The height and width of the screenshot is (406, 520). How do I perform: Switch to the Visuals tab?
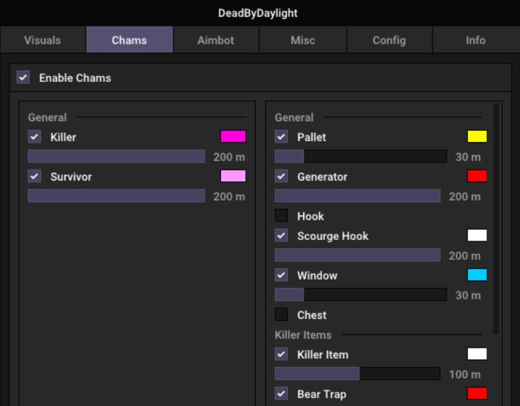42,40
